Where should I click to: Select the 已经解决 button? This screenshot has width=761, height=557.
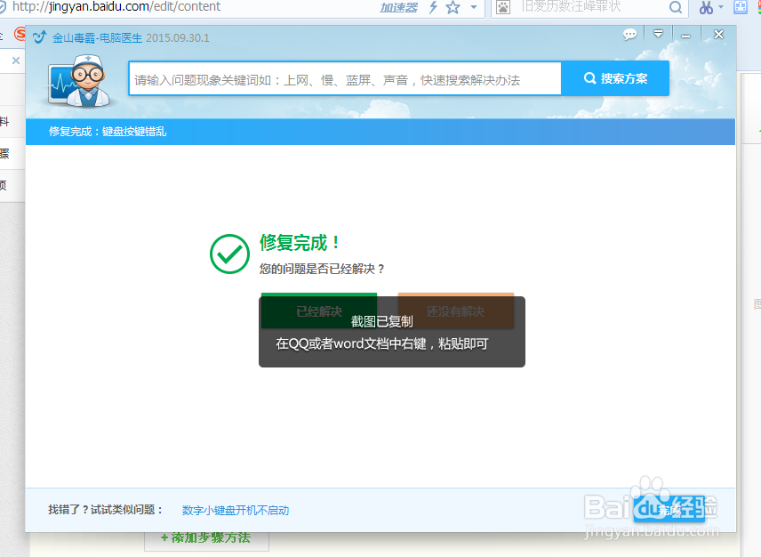click(318, 311)
